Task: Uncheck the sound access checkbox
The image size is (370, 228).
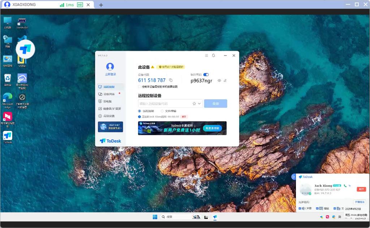Action: (300, 209)
